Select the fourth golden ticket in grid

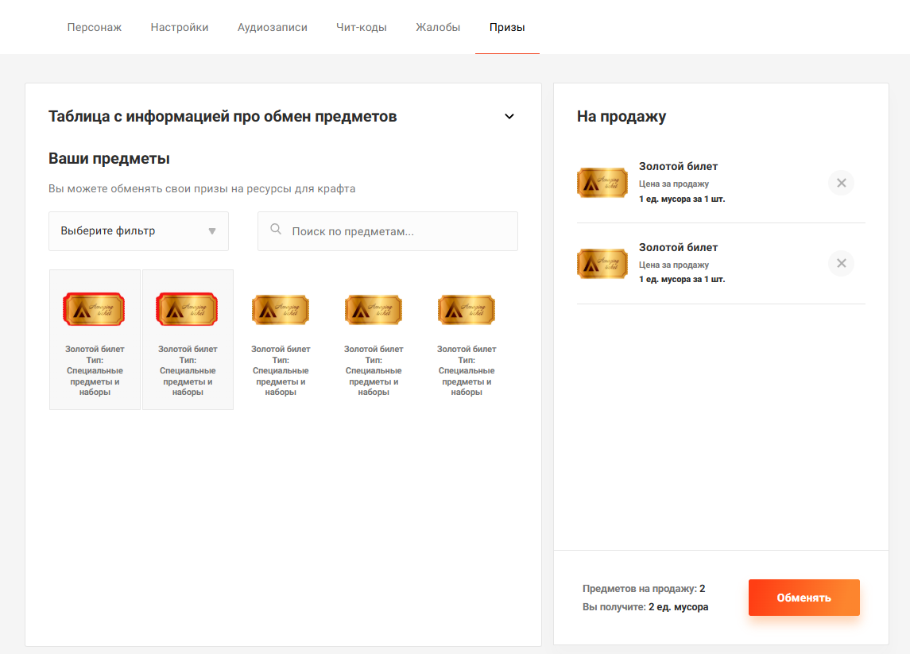tap(374, 339)
